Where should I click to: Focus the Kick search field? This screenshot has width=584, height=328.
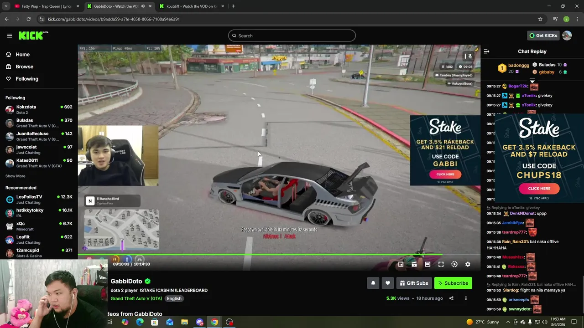pos(292,36)
